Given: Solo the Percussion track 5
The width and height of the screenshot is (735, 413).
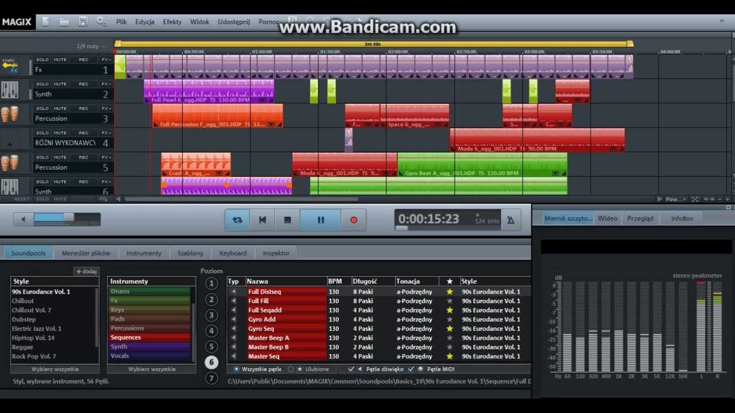Looking at the screenshot, I should click(42, 157).
